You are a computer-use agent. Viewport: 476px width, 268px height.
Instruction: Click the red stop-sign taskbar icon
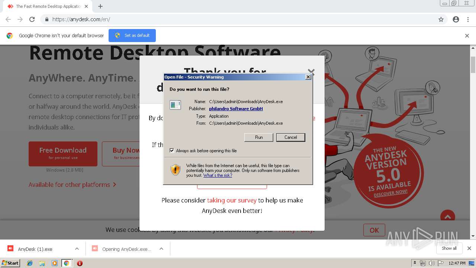(x=80, y=263)
